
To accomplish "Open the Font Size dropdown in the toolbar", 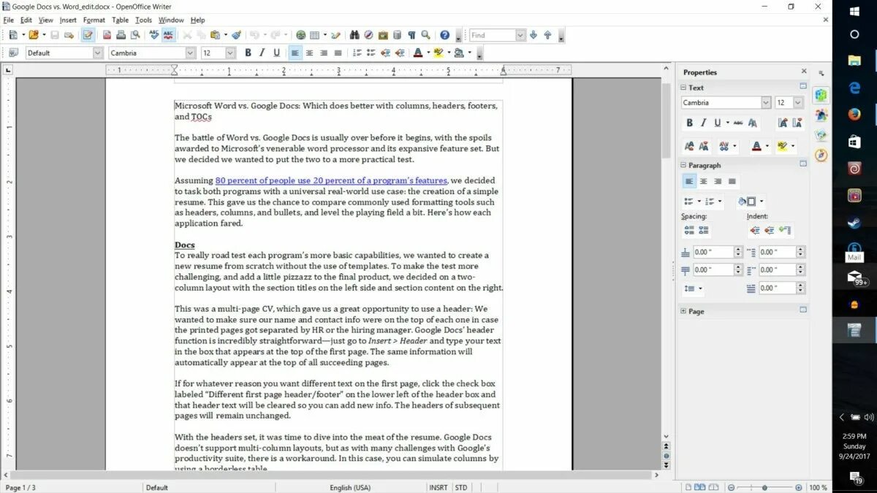I will [230, 53].
